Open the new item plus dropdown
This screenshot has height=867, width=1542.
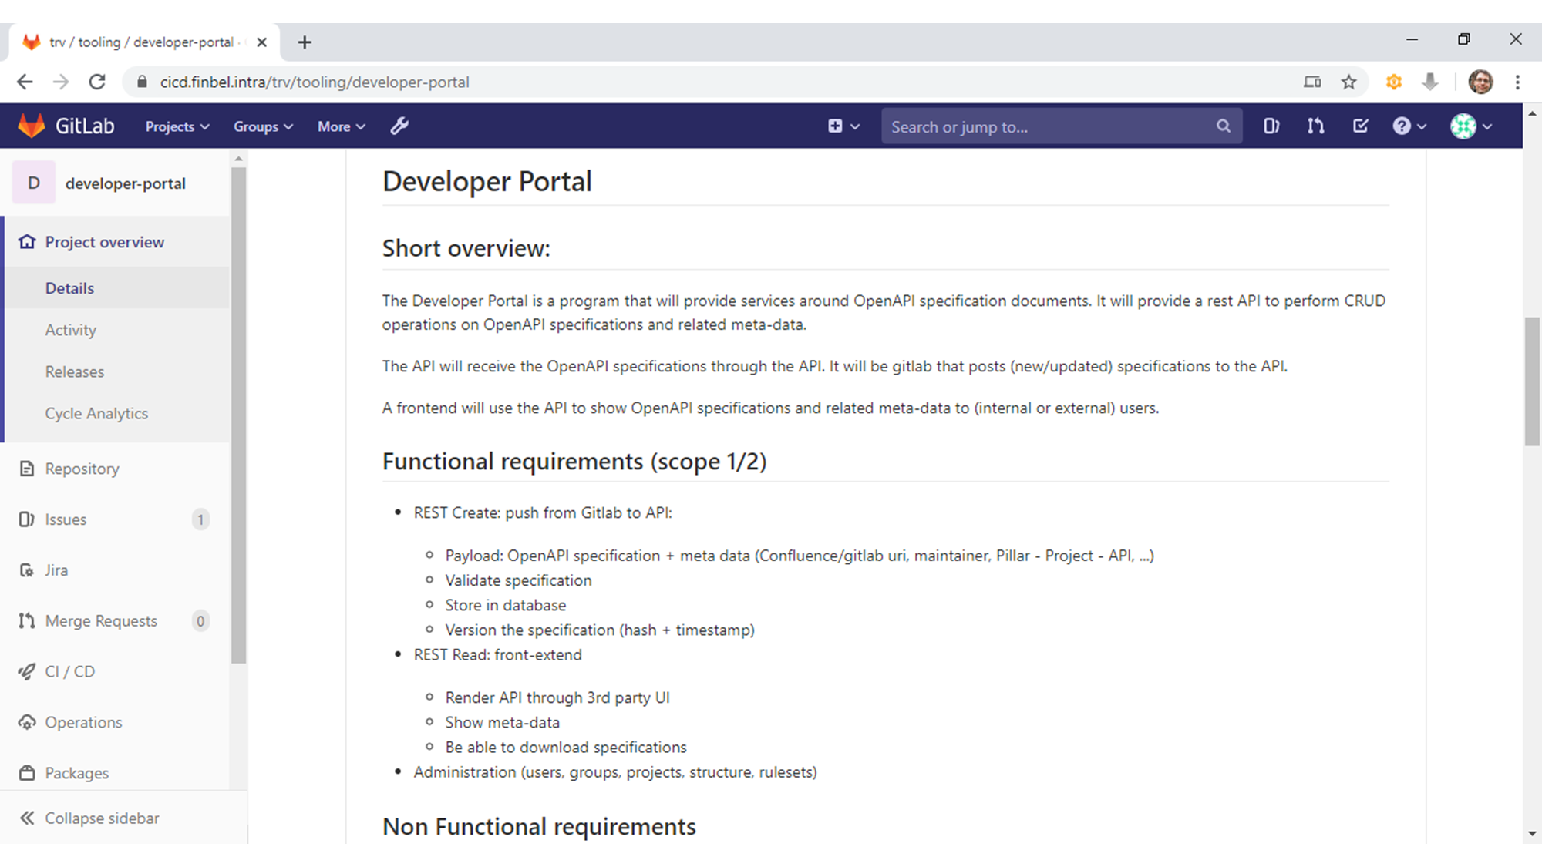click(x=843, y=126)
